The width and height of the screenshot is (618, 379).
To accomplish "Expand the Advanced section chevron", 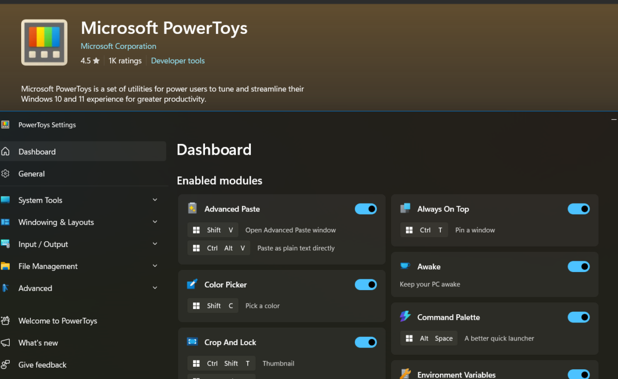I will point(155,288).
